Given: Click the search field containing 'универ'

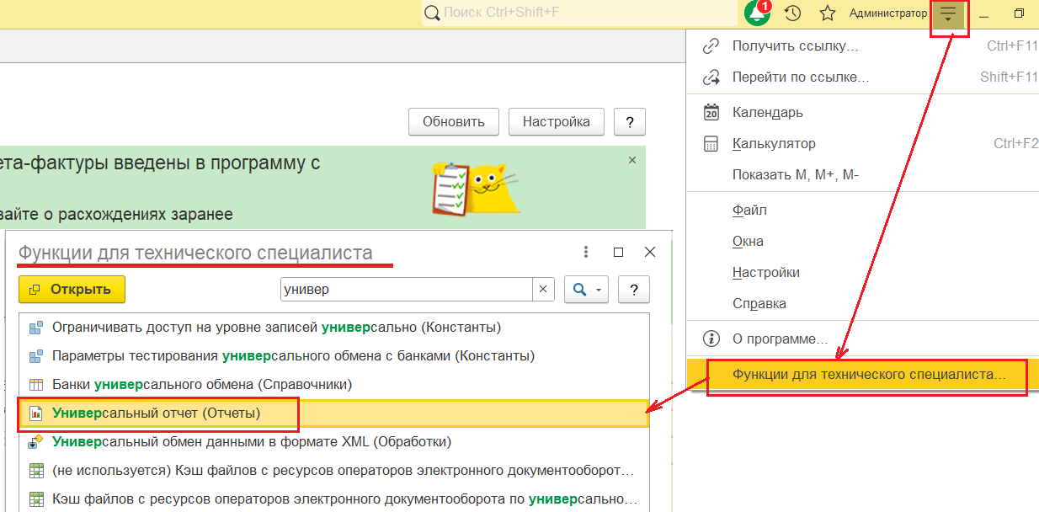Looking at the screenshot, I should (406, 289).
